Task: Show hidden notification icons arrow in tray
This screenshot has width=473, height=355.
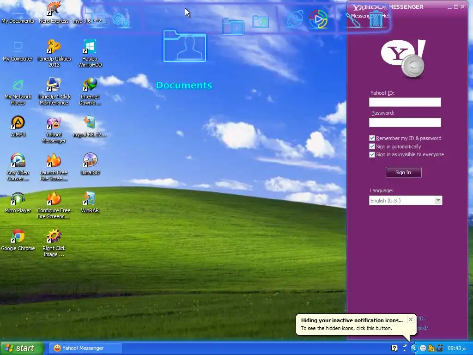Action: coord(414,349)
